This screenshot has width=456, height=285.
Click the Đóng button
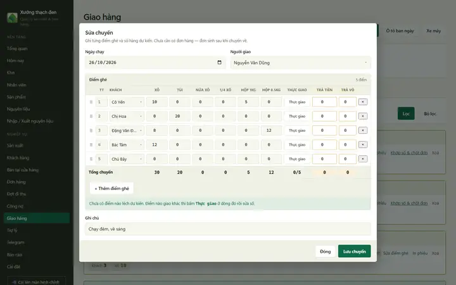coord(325,251)
